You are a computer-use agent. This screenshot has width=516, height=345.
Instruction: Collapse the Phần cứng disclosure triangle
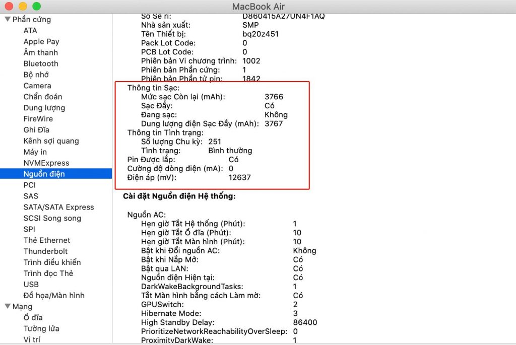click(x=8, y=20)
